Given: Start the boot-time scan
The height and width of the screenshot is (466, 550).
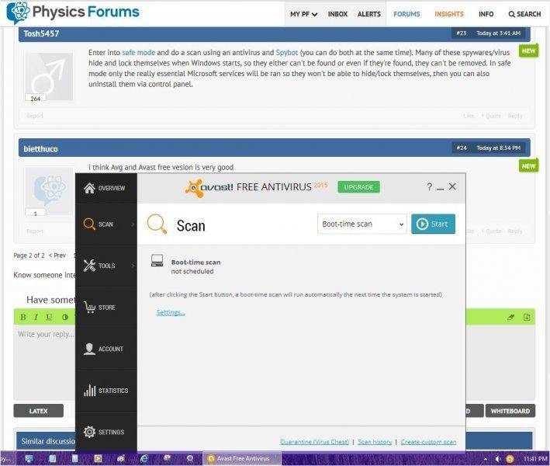Looking at the screenshot, I should click(433, 224).
